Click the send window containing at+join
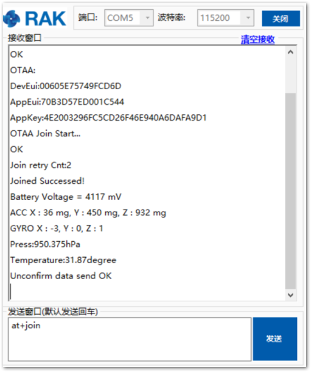 click(x=130, y=339)
